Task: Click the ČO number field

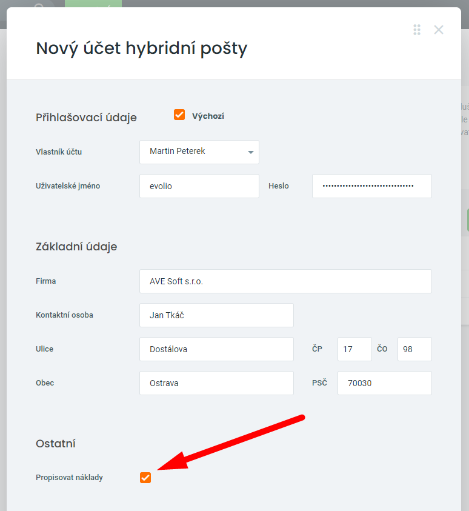Action: (414, 349)
